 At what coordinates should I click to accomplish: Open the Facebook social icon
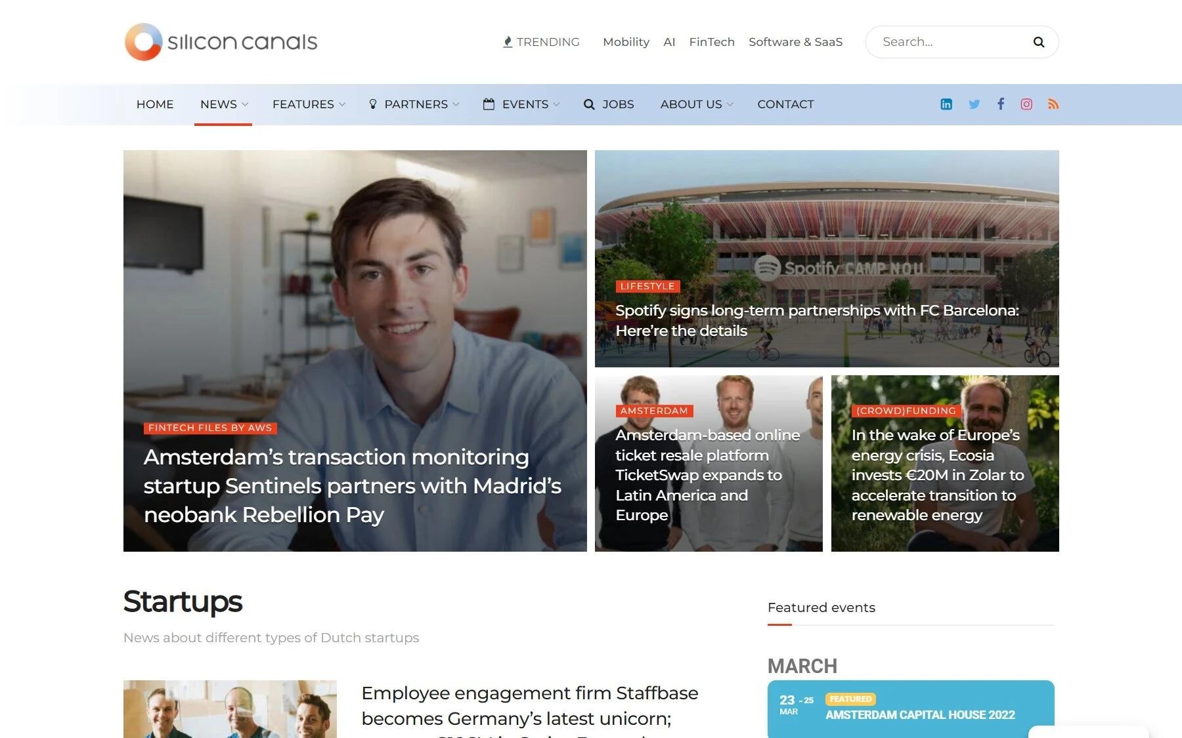click(1001, 104)
